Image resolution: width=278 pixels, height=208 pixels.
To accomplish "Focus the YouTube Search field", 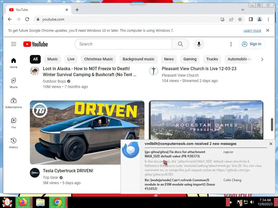I will point(124,44).
